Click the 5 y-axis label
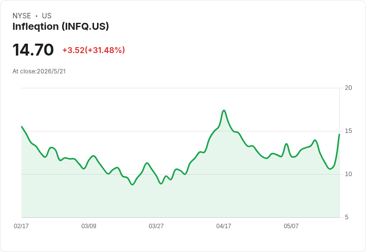Image resolution: width=366 pixels, height=252 pixels. pyautogui.click(x=347, y=217)
